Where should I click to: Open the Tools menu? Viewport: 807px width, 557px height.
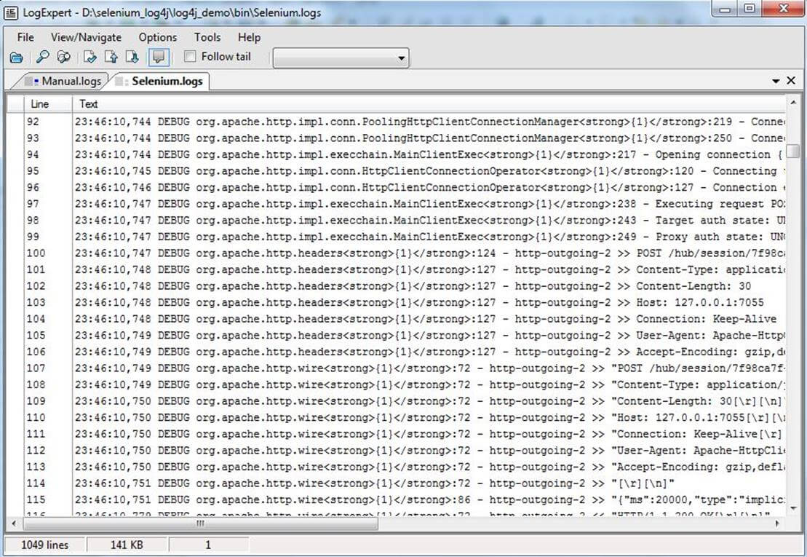[x=207, y=37]
